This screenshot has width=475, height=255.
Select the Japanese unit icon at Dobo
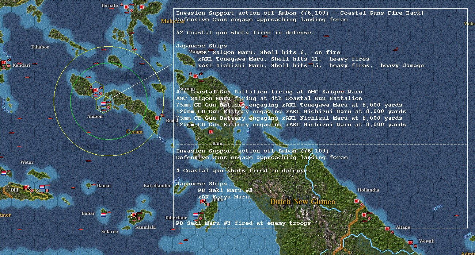click(203, 201)
